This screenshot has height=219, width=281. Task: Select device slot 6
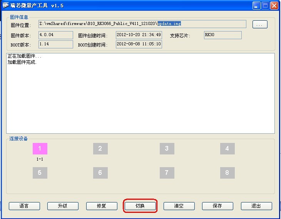pos(100,173)
